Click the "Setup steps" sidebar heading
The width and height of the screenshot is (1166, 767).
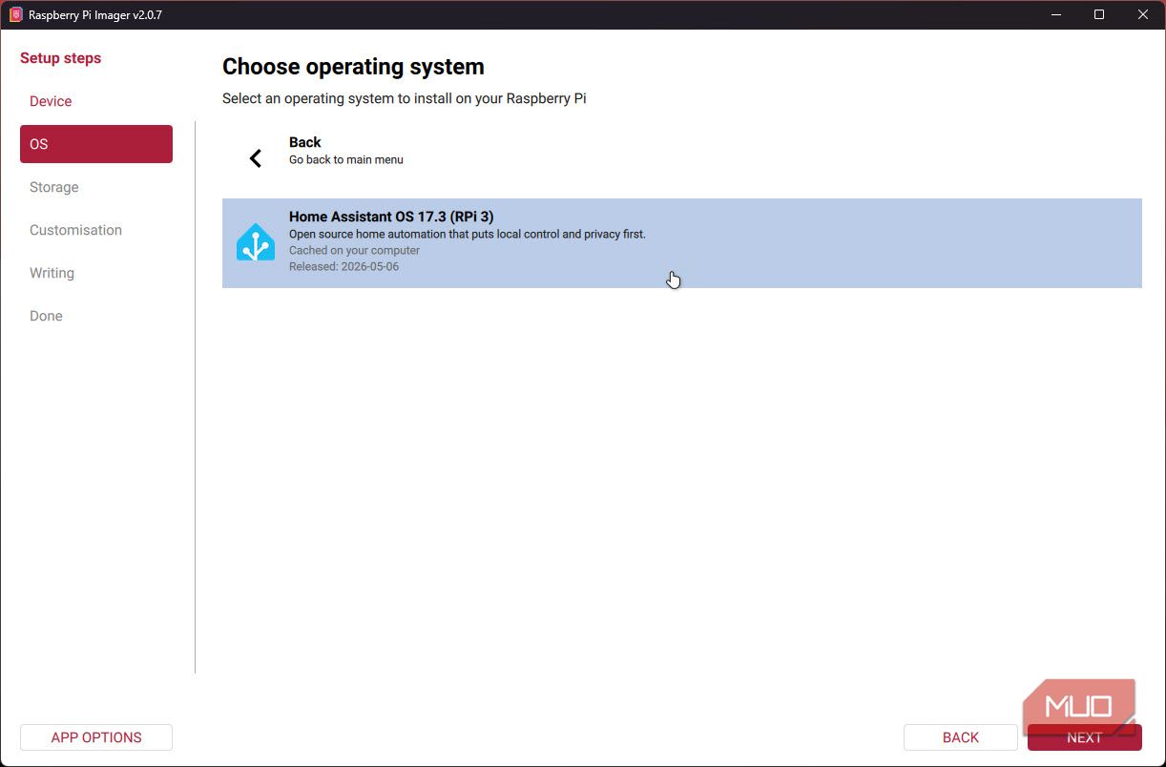[60, 58]
